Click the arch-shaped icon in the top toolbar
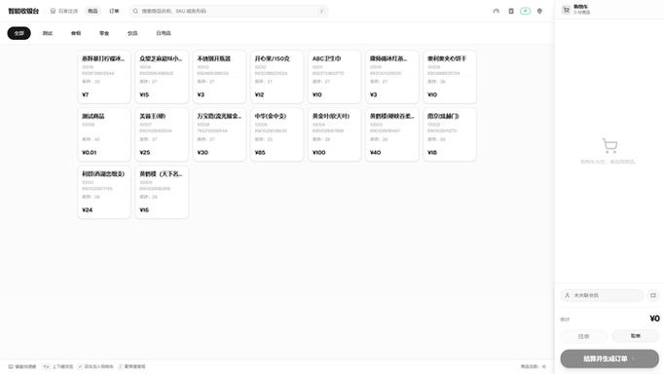The image size is (665, 374). pos(497,11)
